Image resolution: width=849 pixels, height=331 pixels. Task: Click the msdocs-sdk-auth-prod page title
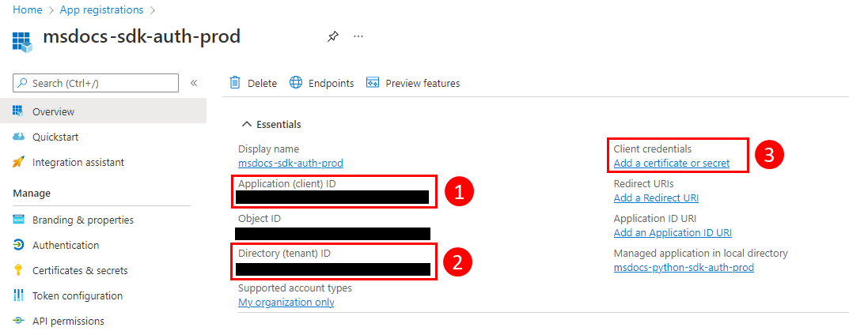142,37
